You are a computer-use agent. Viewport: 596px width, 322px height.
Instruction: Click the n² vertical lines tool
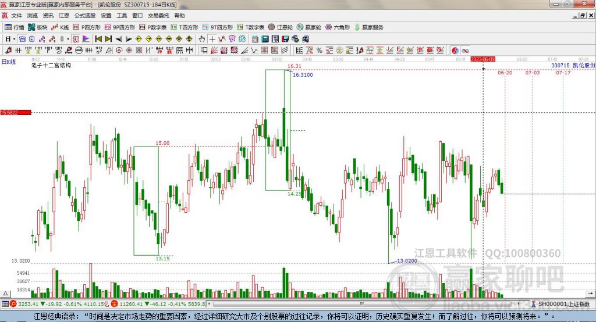tap(99, 50)
